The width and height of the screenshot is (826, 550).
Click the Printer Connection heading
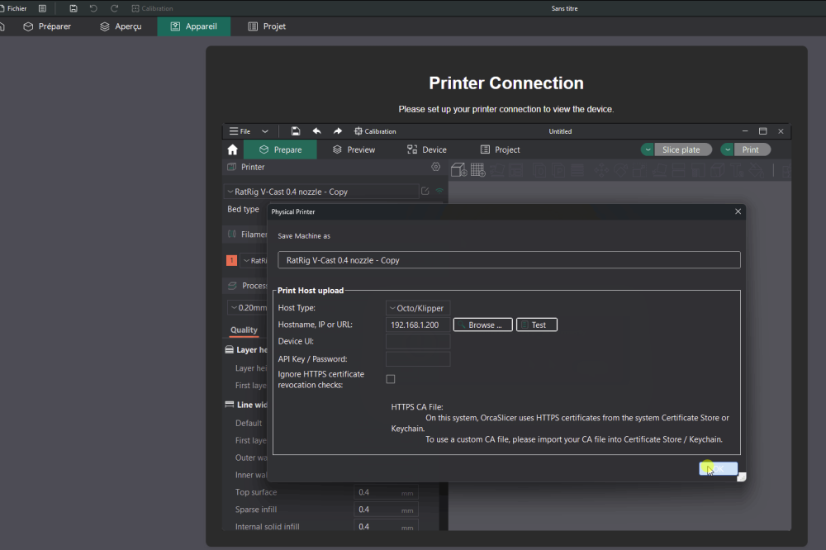pyautogui.click(x=506, y=83)
